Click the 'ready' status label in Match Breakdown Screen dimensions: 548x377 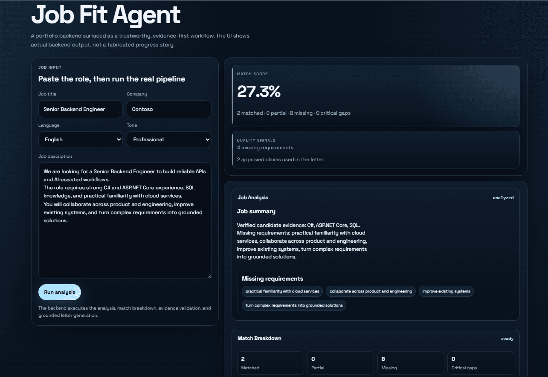[x=507, y=339]
